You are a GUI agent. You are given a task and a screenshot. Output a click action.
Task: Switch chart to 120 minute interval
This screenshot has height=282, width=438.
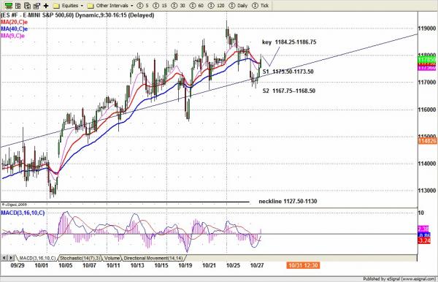click(x=217, y=5)
